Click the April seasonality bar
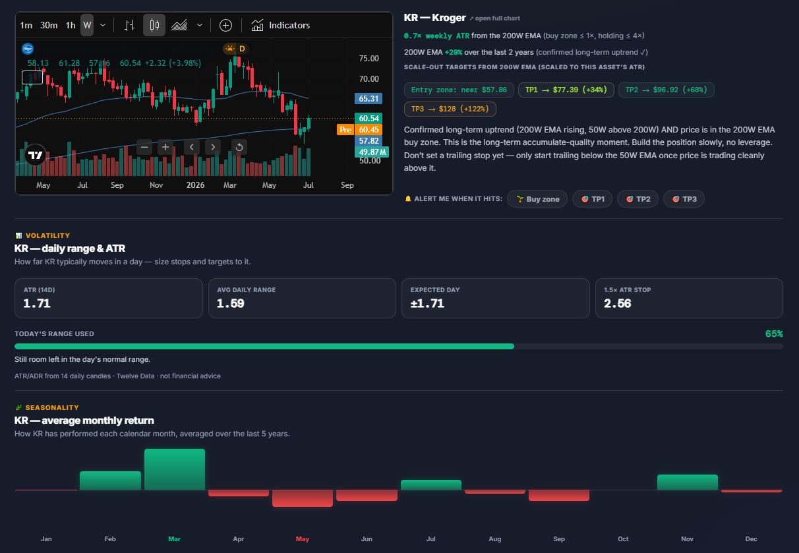 pyautogui.click(x=239, y=493)
